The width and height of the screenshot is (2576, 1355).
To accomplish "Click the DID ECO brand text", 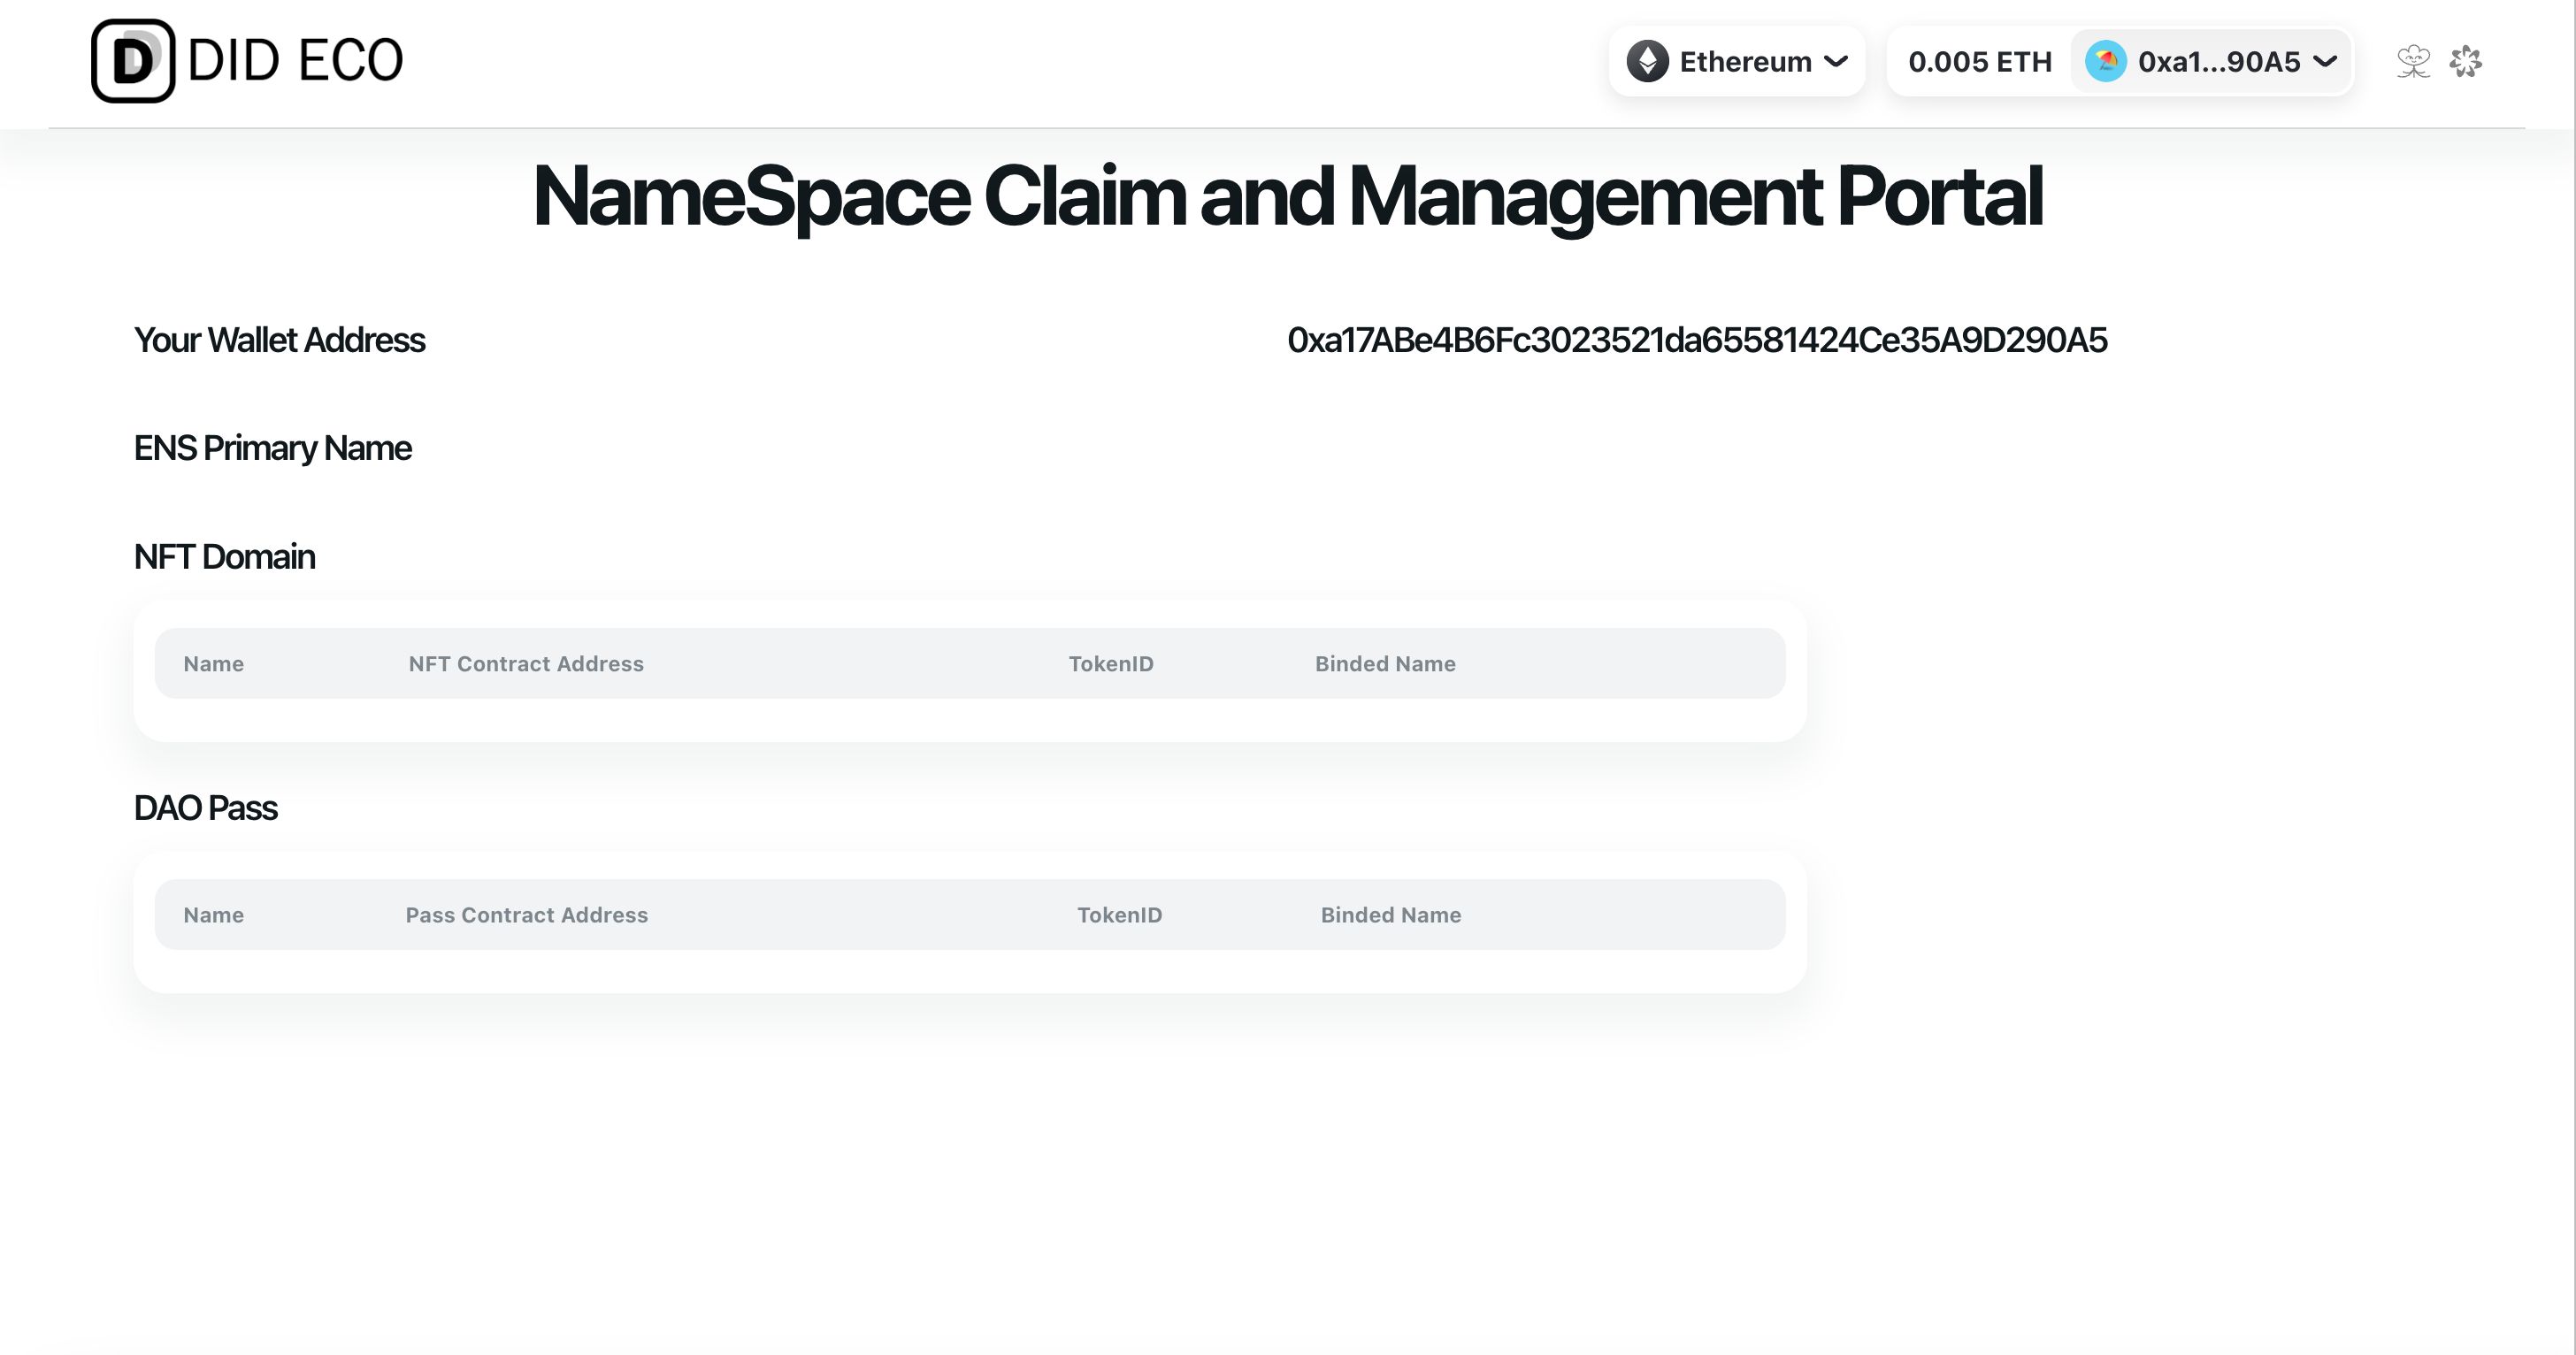I will pos(295,61).
